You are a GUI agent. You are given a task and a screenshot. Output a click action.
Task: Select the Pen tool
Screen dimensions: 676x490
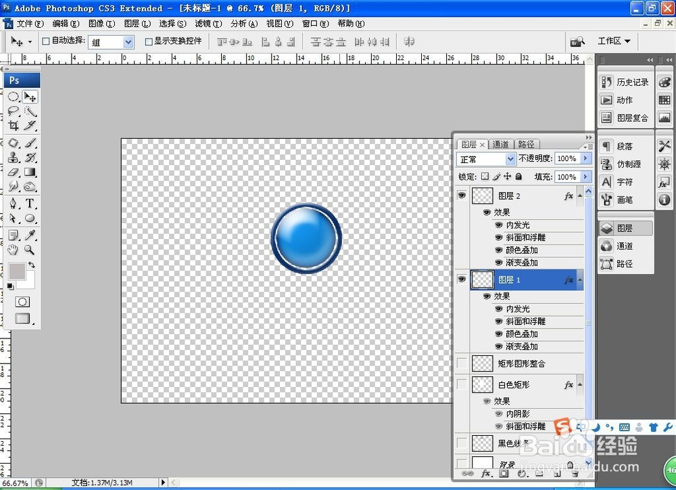click(x=14, y=203)
